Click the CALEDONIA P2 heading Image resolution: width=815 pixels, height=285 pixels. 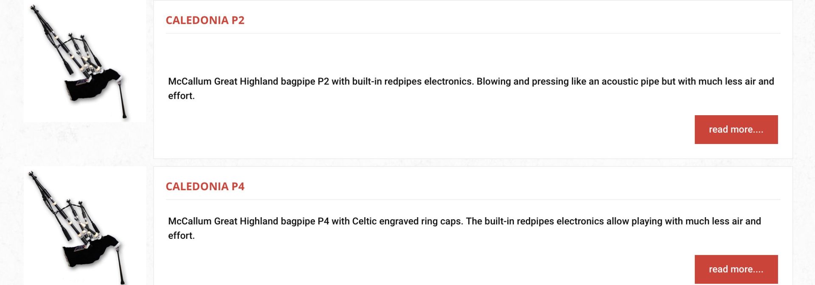tap(205, 20)
